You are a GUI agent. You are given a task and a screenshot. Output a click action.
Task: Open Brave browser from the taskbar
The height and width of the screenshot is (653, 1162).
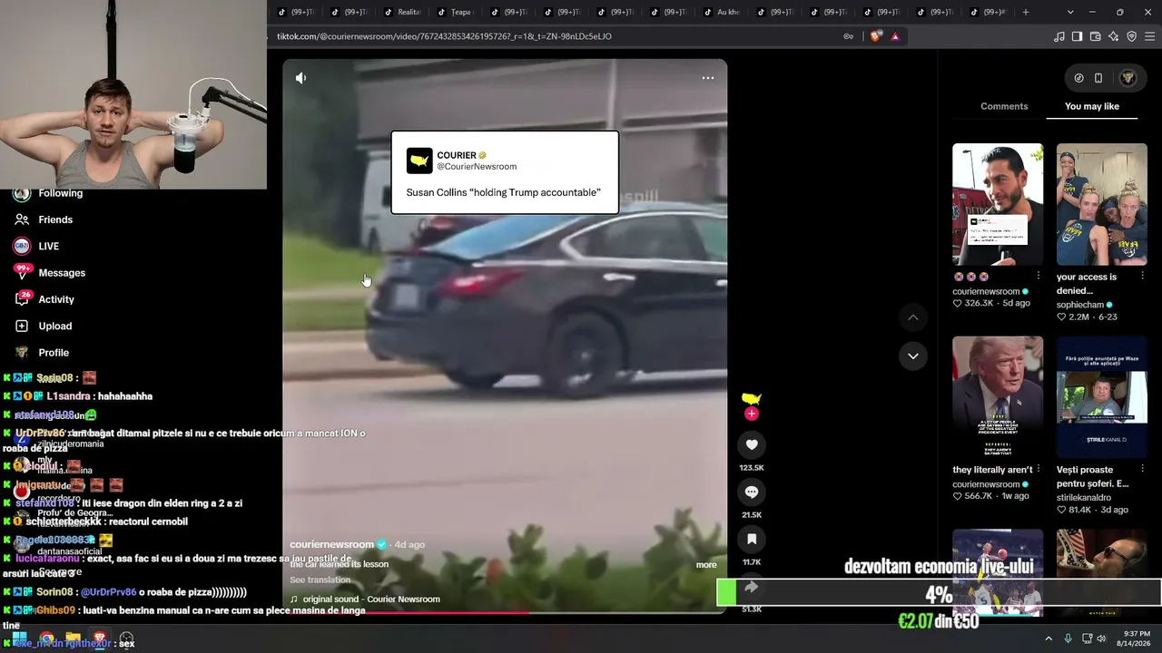100,638
